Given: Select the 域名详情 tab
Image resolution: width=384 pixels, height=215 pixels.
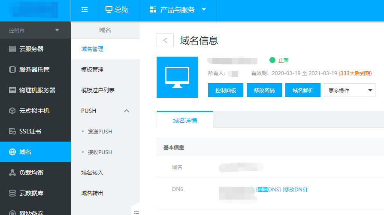Looking at the screenshot, I should (185, 120).
